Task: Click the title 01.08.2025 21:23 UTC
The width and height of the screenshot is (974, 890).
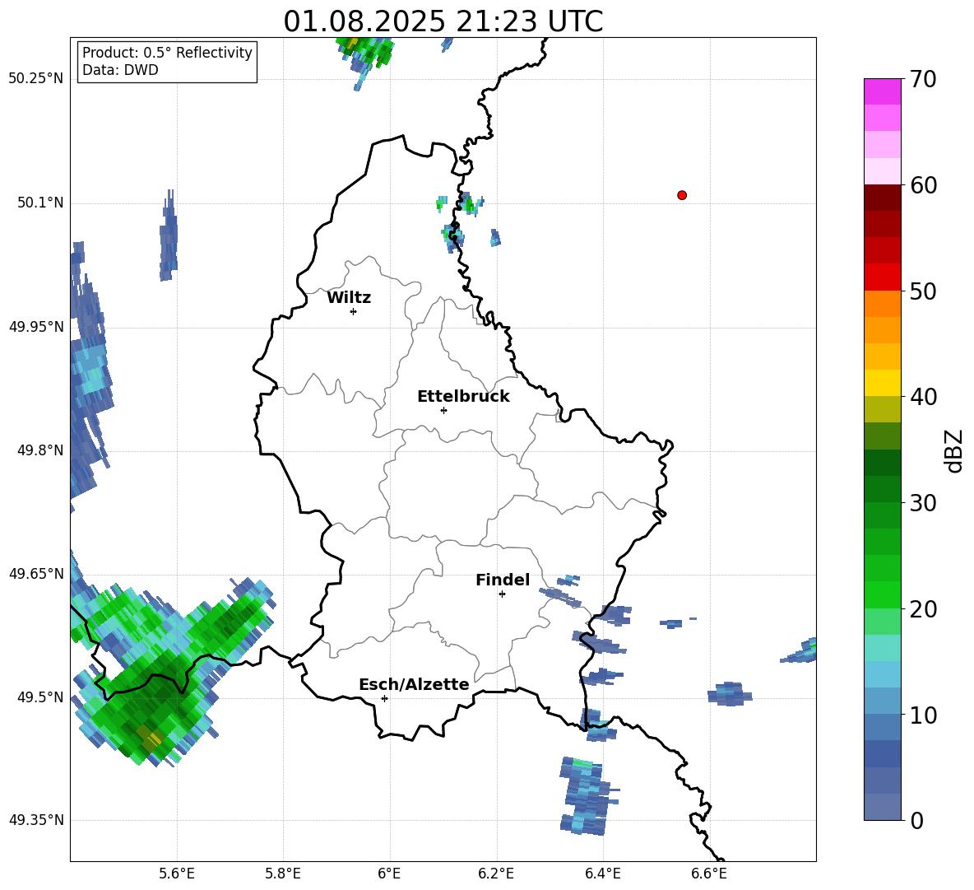Action: (443, 21)
